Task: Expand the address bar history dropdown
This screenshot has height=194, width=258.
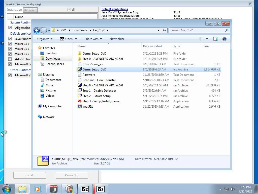Action: 158,30
